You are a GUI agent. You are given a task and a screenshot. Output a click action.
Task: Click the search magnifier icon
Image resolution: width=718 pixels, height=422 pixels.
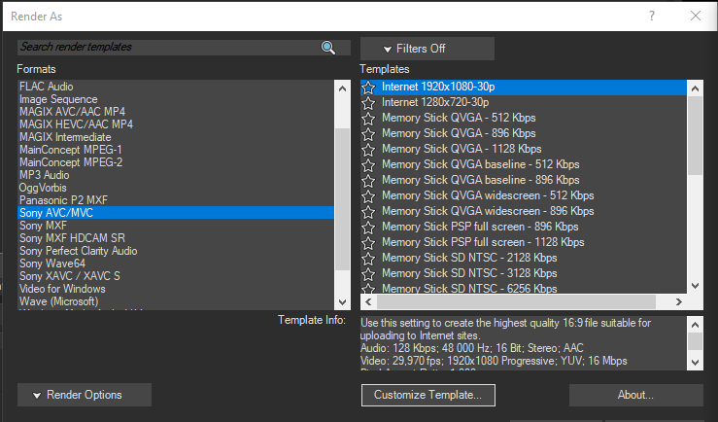(x=328, y=48)
